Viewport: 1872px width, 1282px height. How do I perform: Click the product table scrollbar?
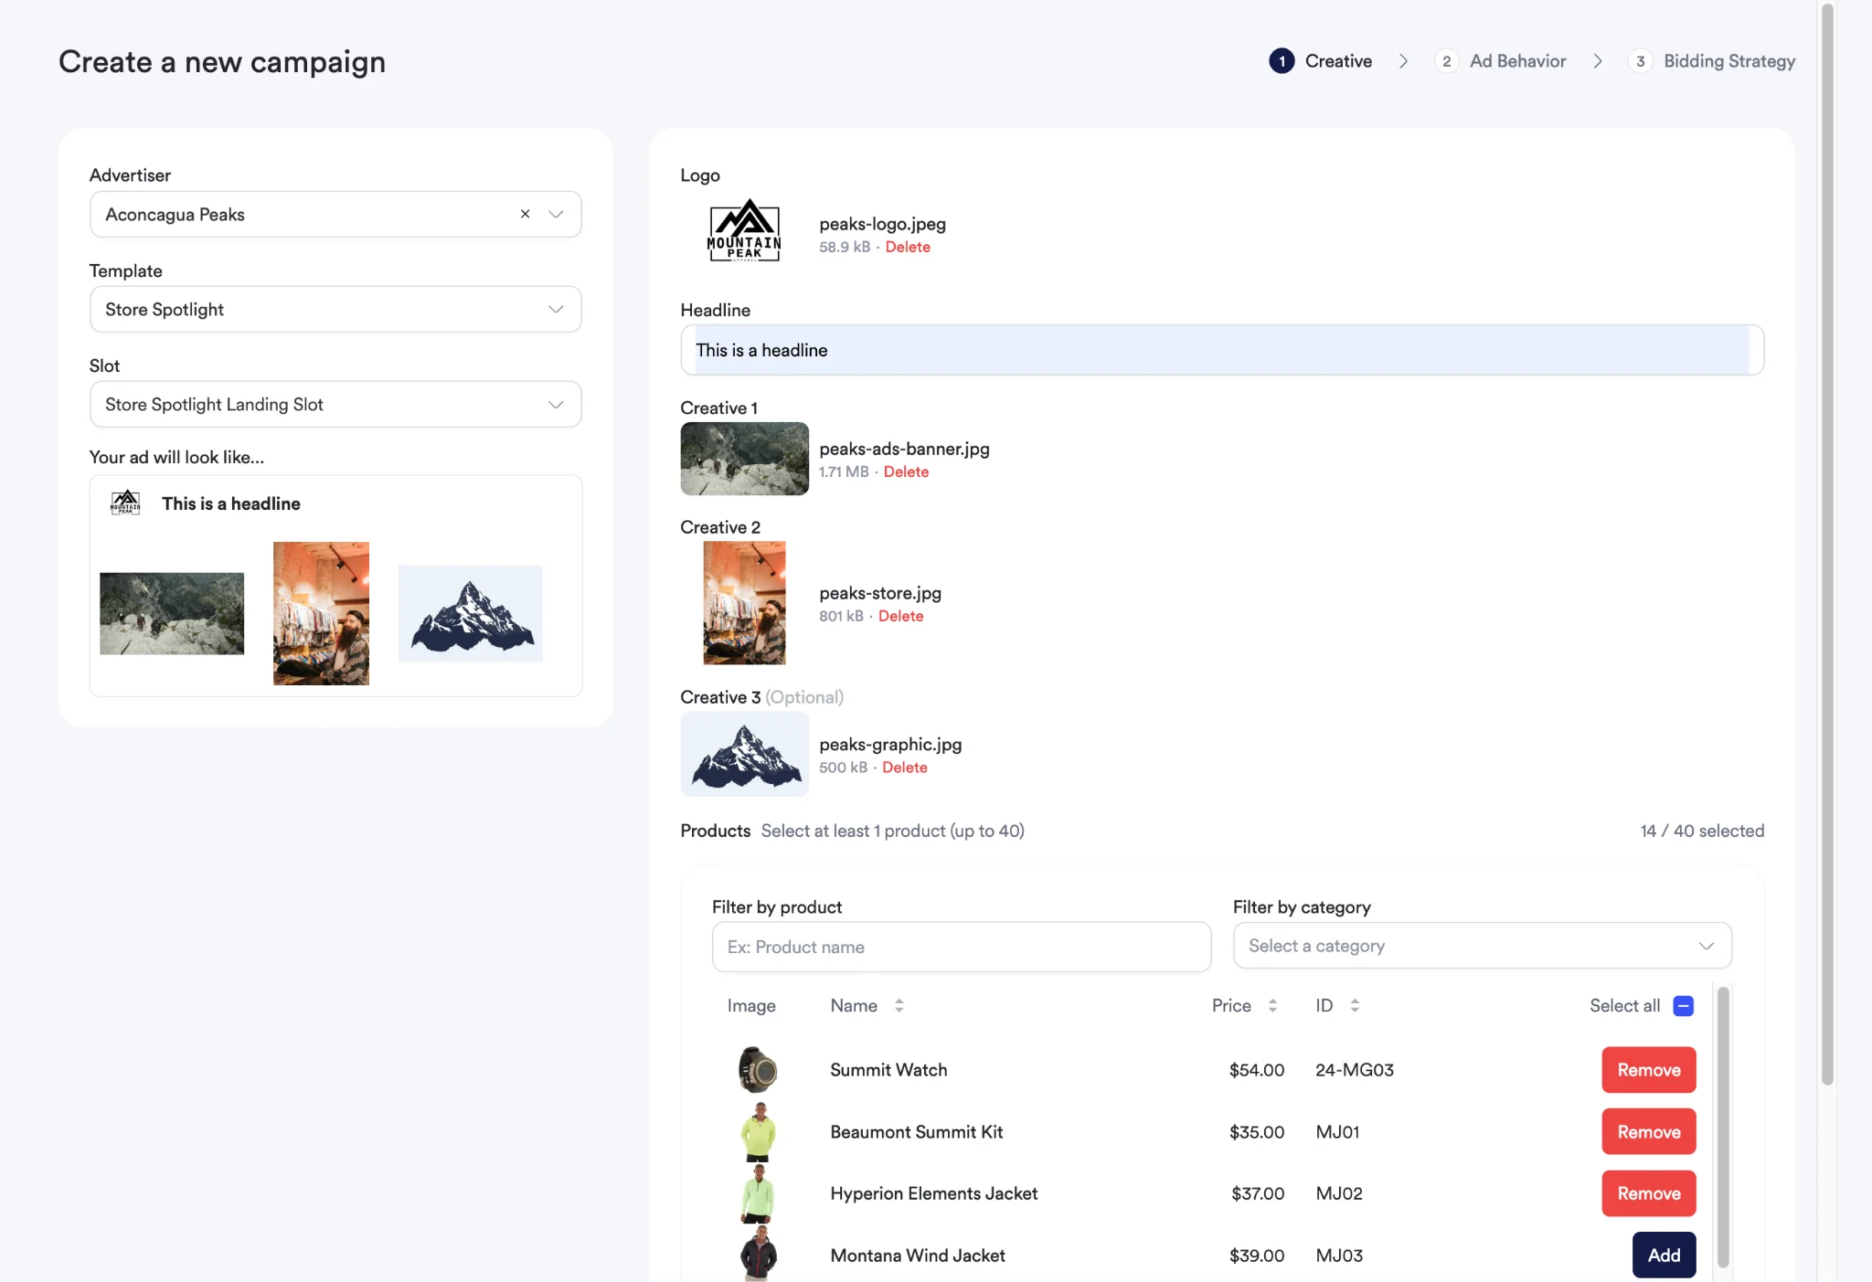tap(1722, 1124)
